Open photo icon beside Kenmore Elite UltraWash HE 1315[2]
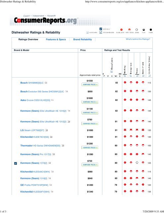Image resolution: width=164 pixels, height=213 pixels. pos(69,111)
